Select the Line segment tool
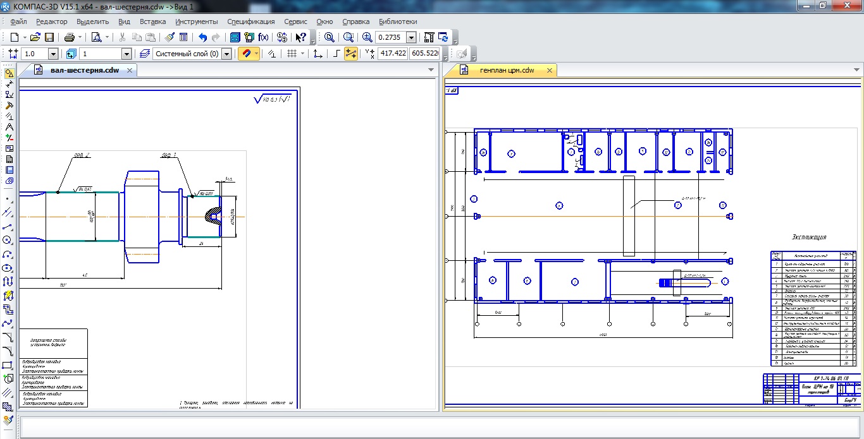This screenshot has width=864, height=439. (x=8, y=226)
